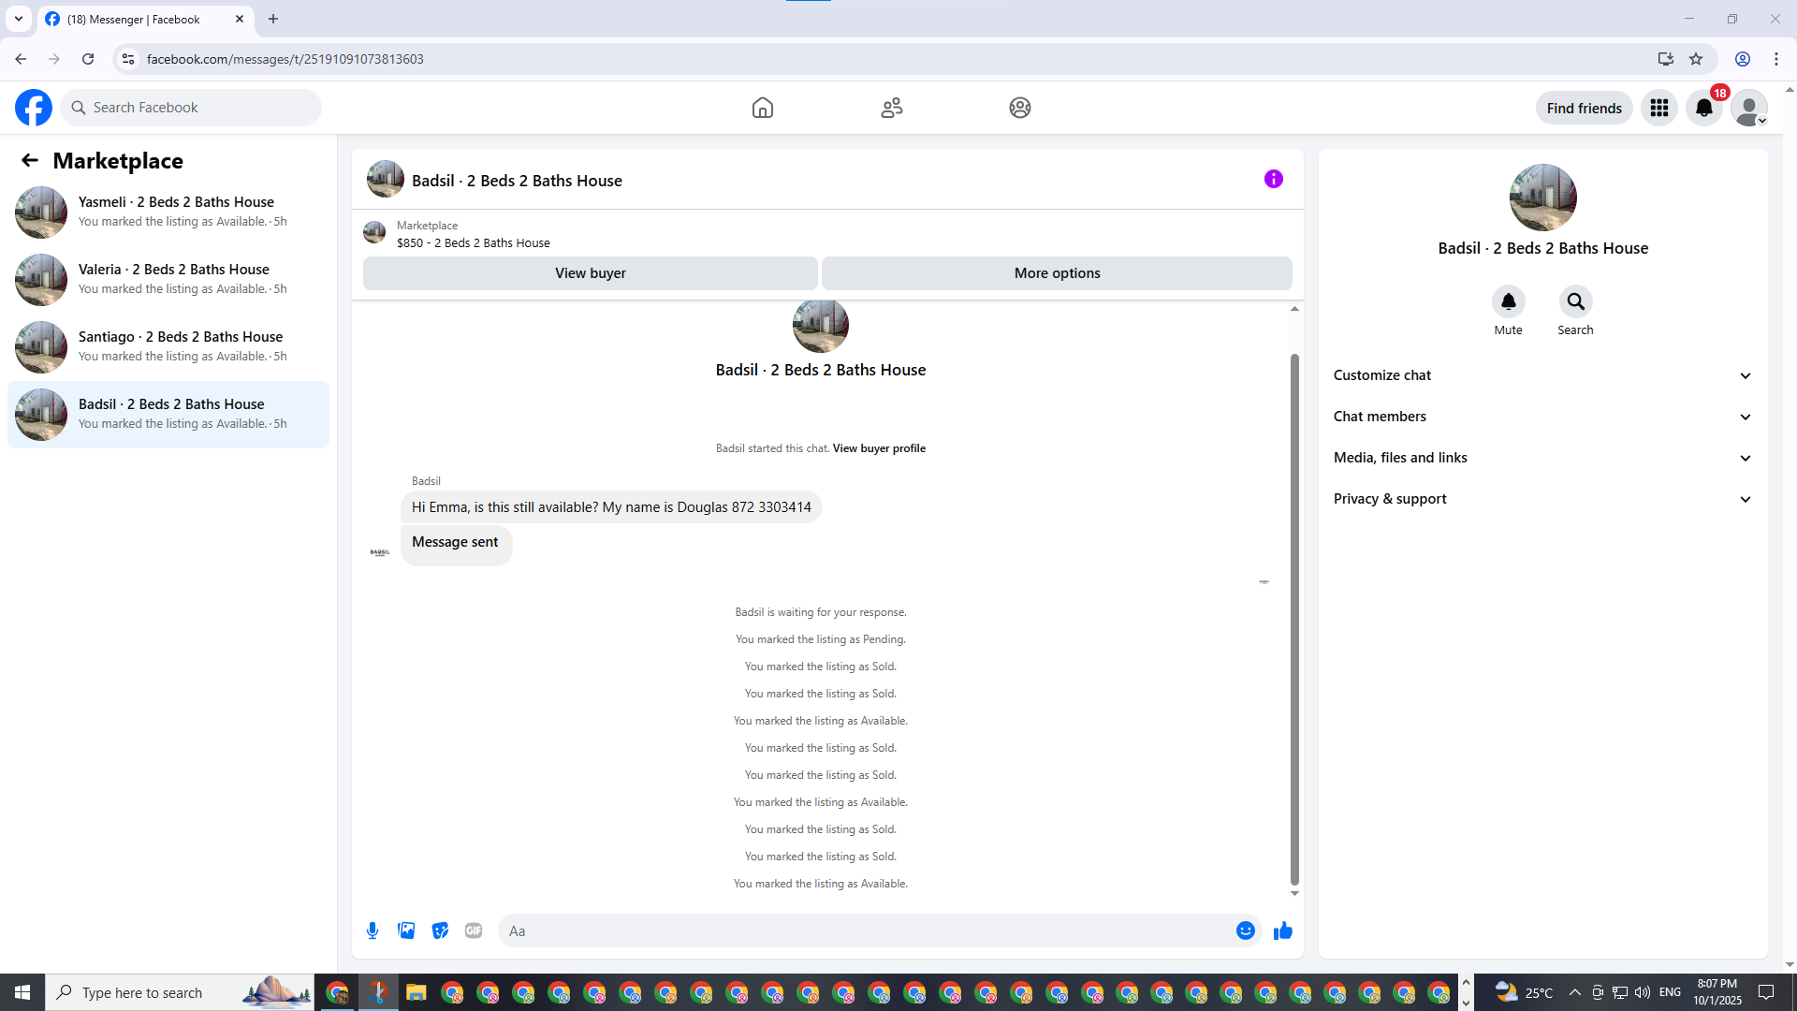Click the chat history scrollbar

1294,618
